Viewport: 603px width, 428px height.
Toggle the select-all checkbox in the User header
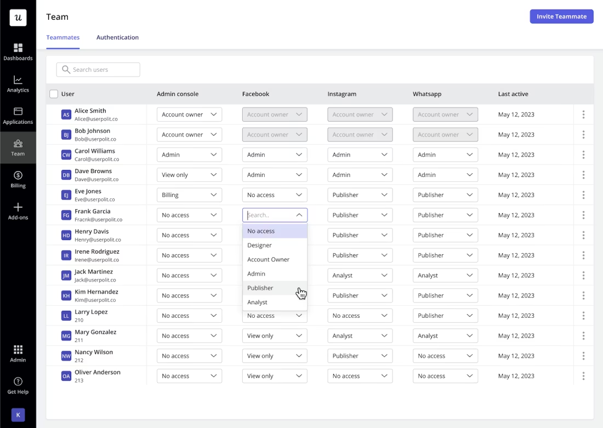[54, 94]
